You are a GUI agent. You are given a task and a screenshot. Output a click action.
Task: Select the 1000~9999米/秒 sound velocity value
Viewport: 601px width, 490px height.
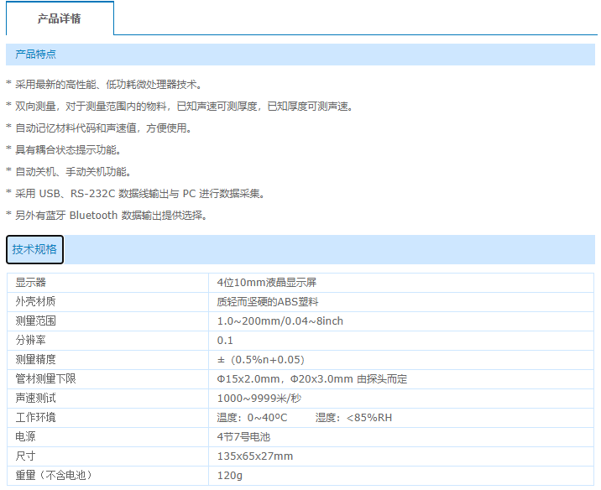[x=259, y=399]
